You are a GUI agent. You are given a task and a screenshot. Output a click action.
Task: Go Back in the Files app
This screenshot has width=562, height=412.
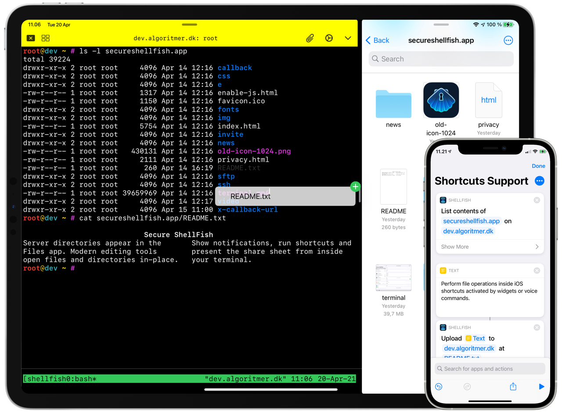[x=378, y=40]
